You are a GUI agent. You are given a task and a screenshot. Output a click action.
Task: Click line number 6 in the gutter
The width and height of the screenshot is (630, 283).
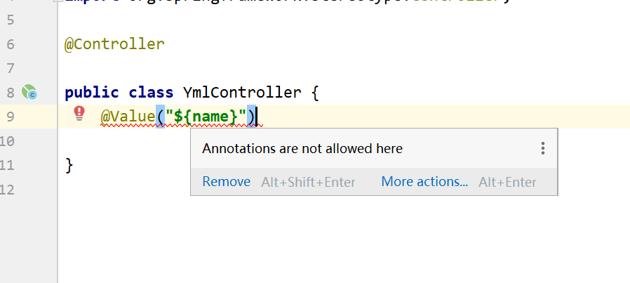pos(11,44)
